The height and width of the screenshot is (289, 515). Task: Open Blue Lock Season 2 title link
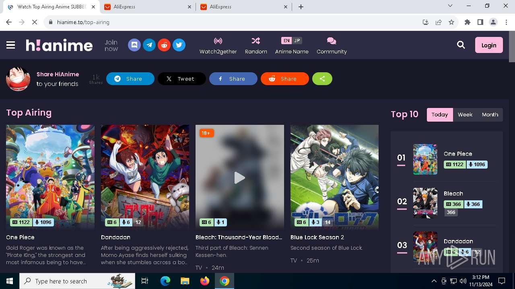tap(317, 237)
